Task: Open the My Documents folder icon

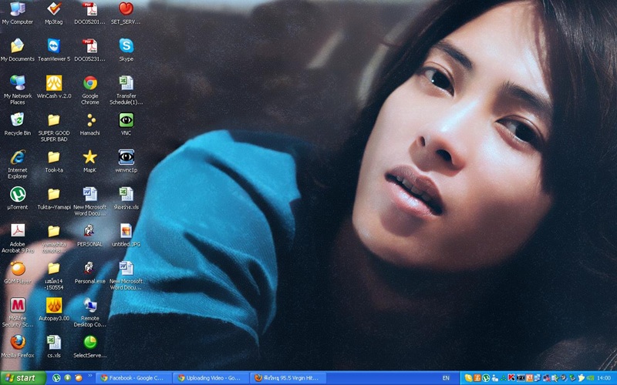Action: [18, 50]
